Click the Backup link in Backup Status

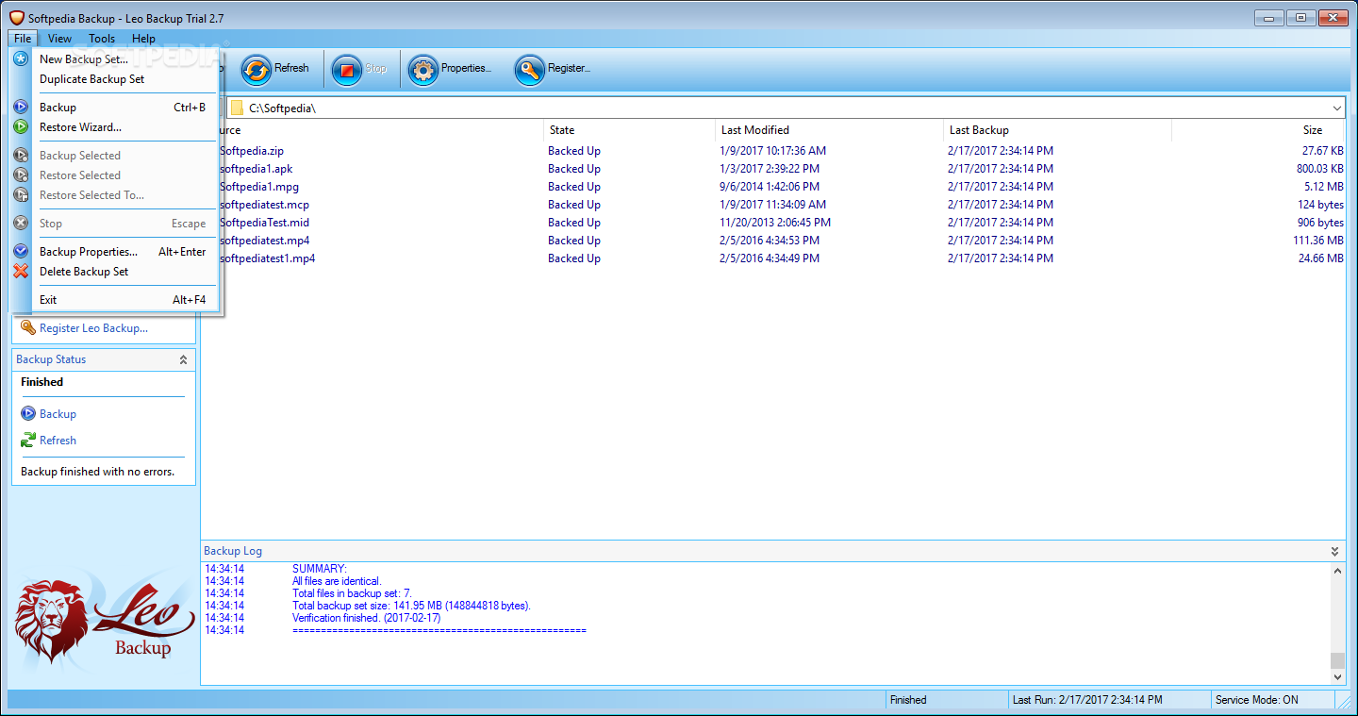tap(58, 414)
